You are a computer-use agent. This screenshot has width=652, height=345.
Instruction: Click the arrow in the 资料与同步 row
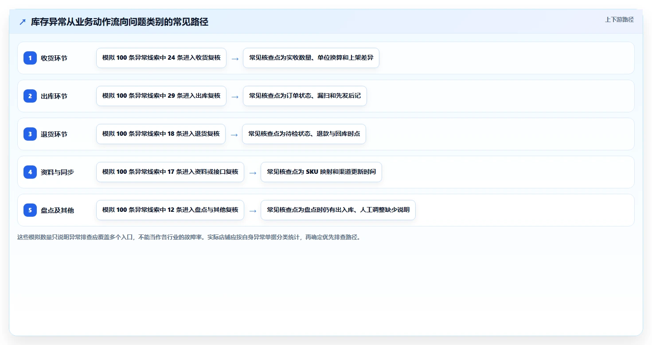(253, 172)
